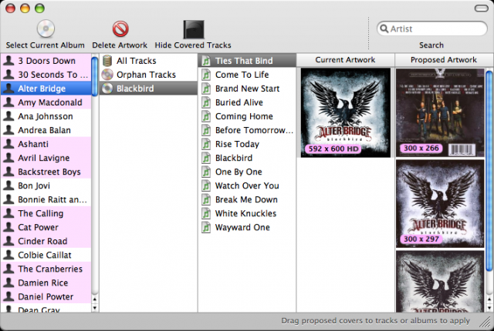Select artist Ashanti
494x331 pixels.
click(x=46, y=144)
